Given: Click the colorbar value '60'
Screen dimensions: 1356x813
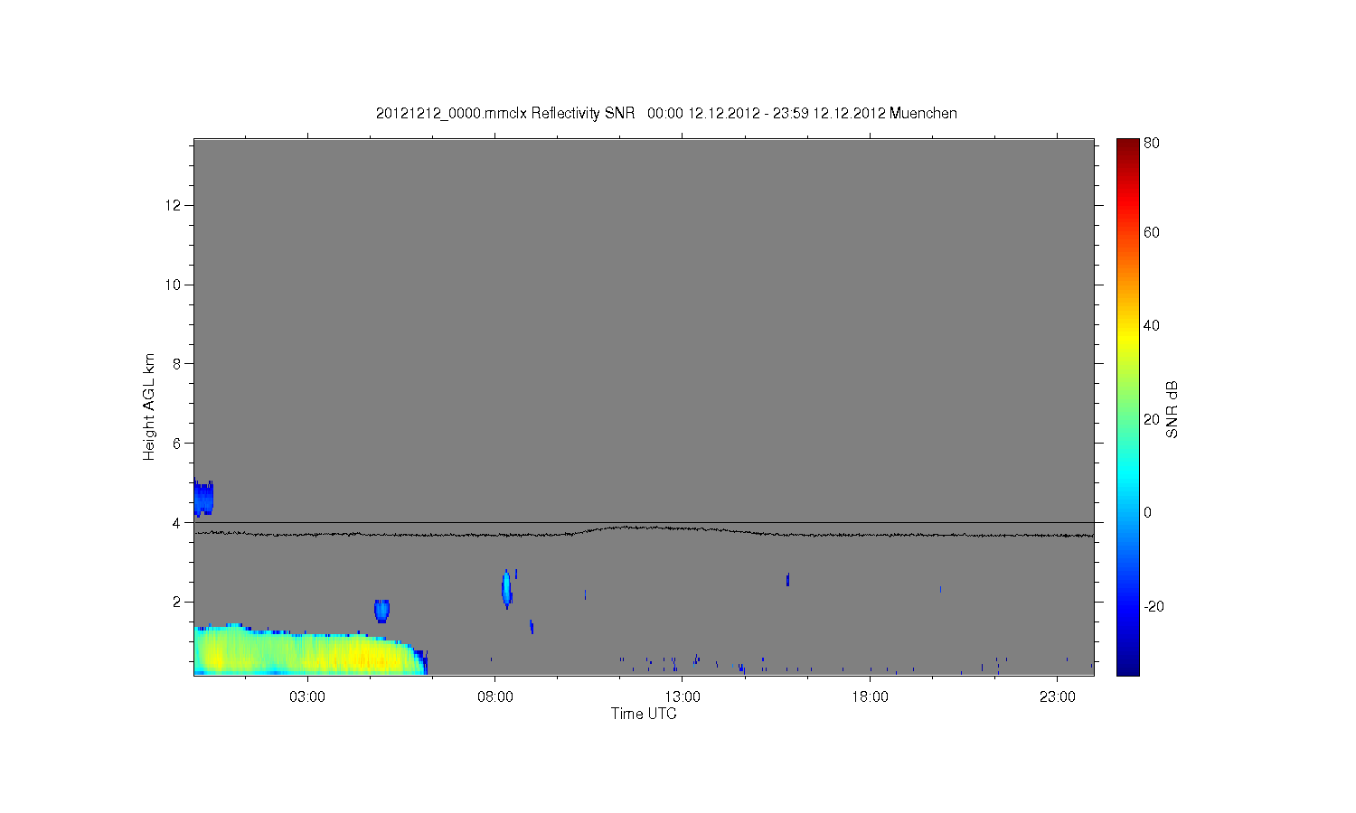Looking at the screenshot, I should coord(1152,233).
